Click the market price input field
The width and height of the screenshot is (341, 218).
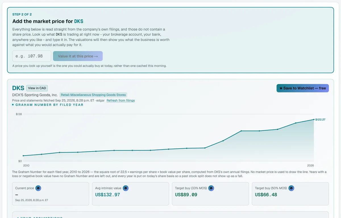point(32,56)
